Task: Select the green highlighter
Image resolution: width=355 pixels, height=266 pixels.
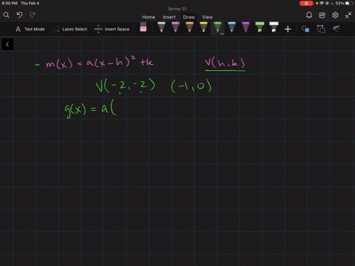Action: point(260,27)
